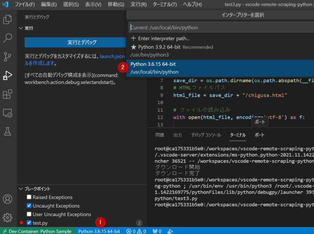Click the remote Dev Container indicator

pyautogui.click(x=37, y=231)
